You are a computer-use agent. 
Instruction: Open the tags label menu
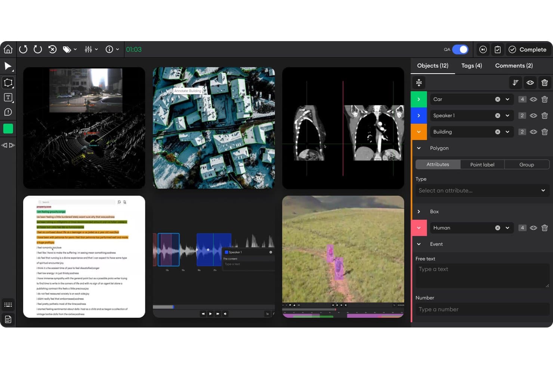(x=69, y=49)
